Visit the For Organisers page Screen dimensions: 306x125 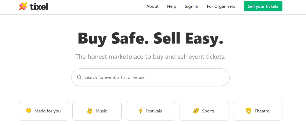click(221, 6)
